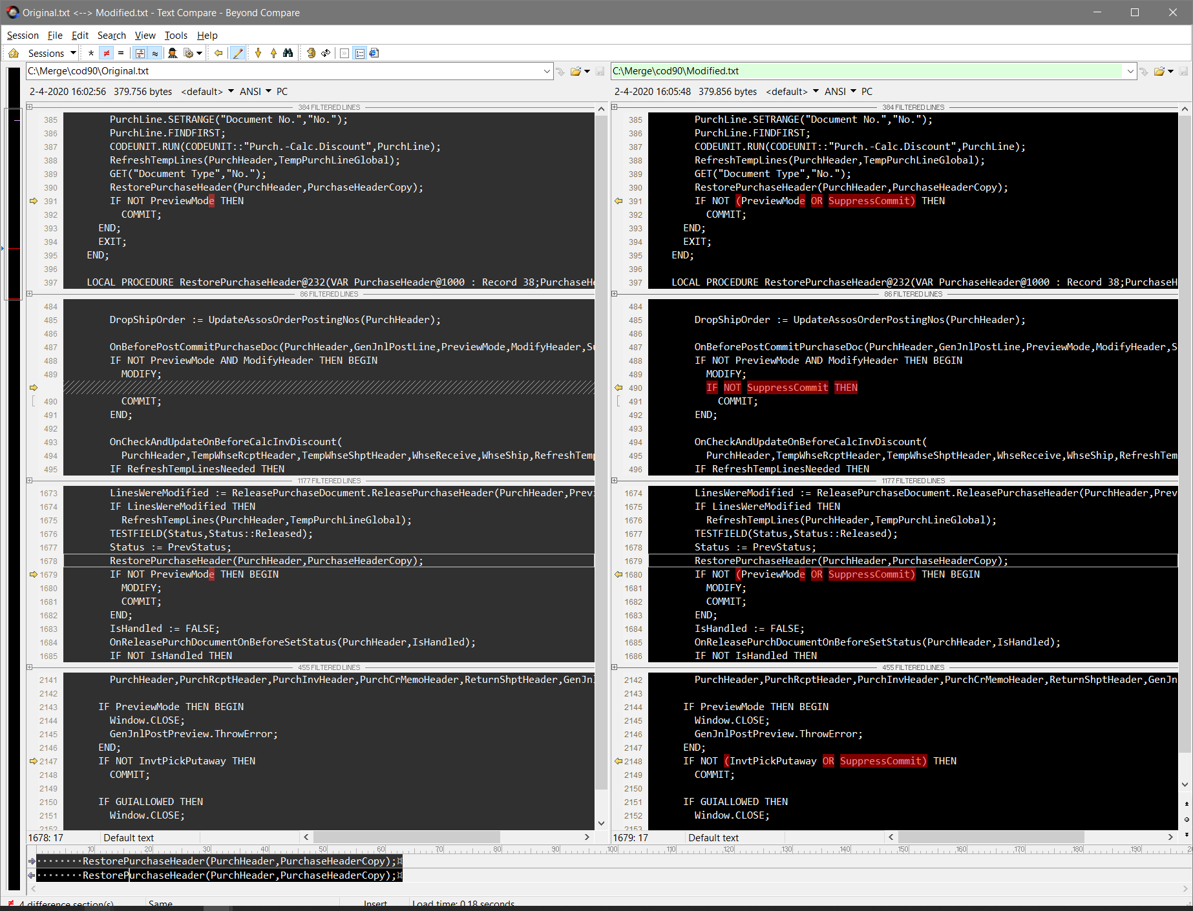Toggle Show Differences with the ≠ icon
1193x911 pixels.
[x=106, y=53]
